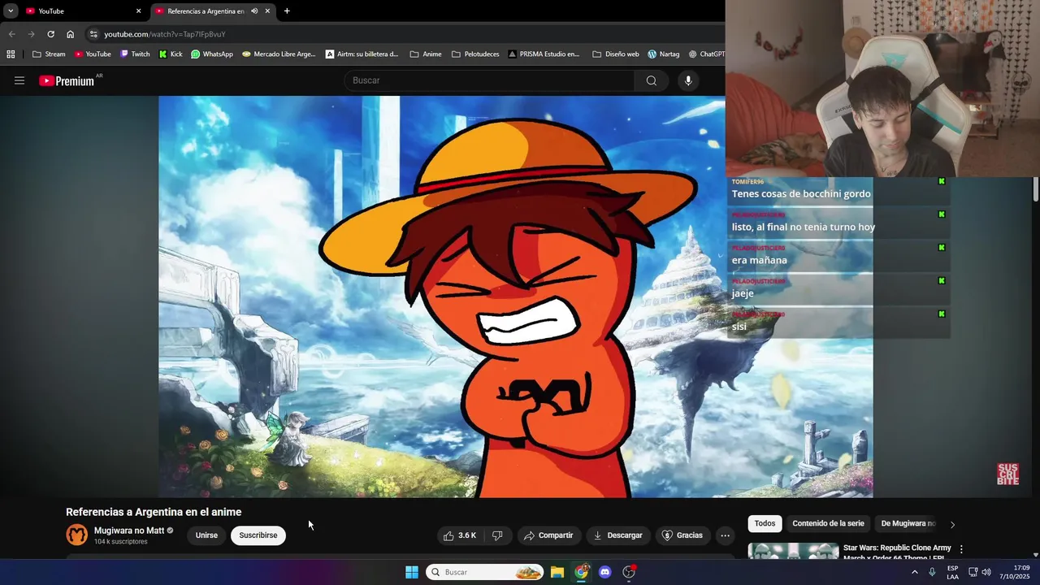
Task: Select Contenido de la serie chip
Action: pyautogui.click(x=828, y=524)
